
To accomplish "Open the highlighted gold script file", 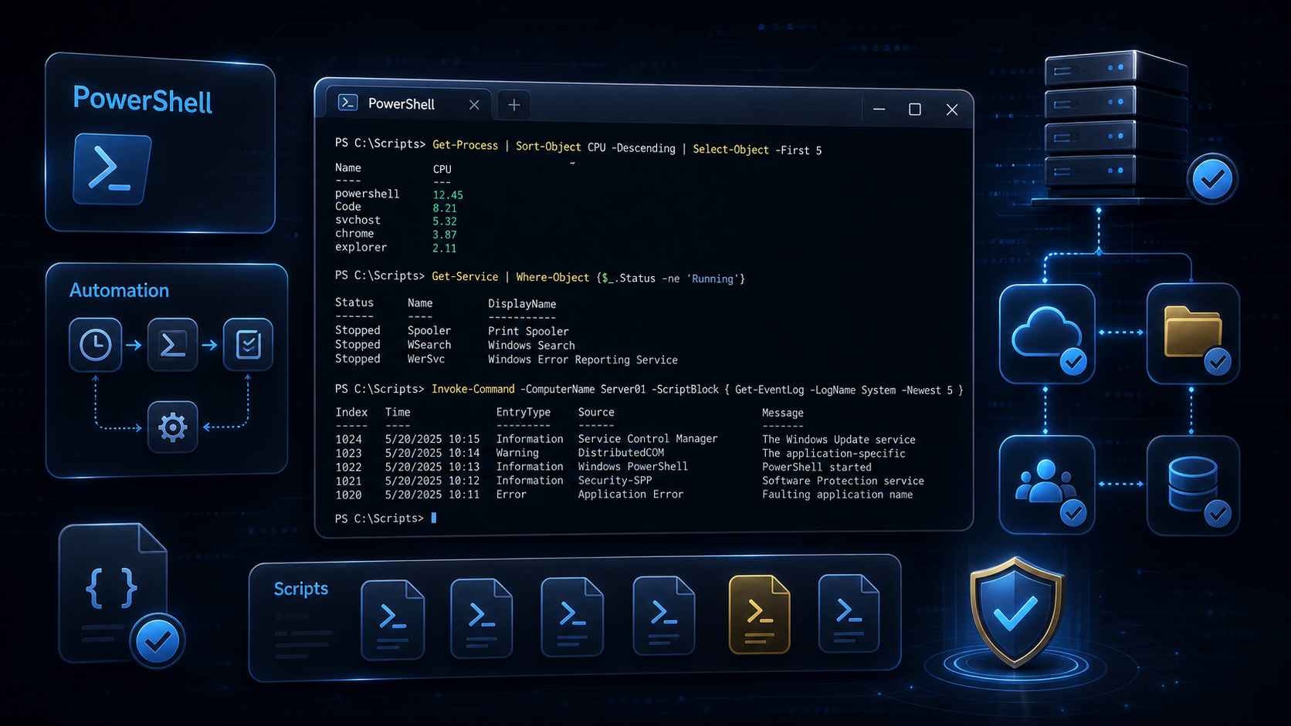I will coord(760,614).
